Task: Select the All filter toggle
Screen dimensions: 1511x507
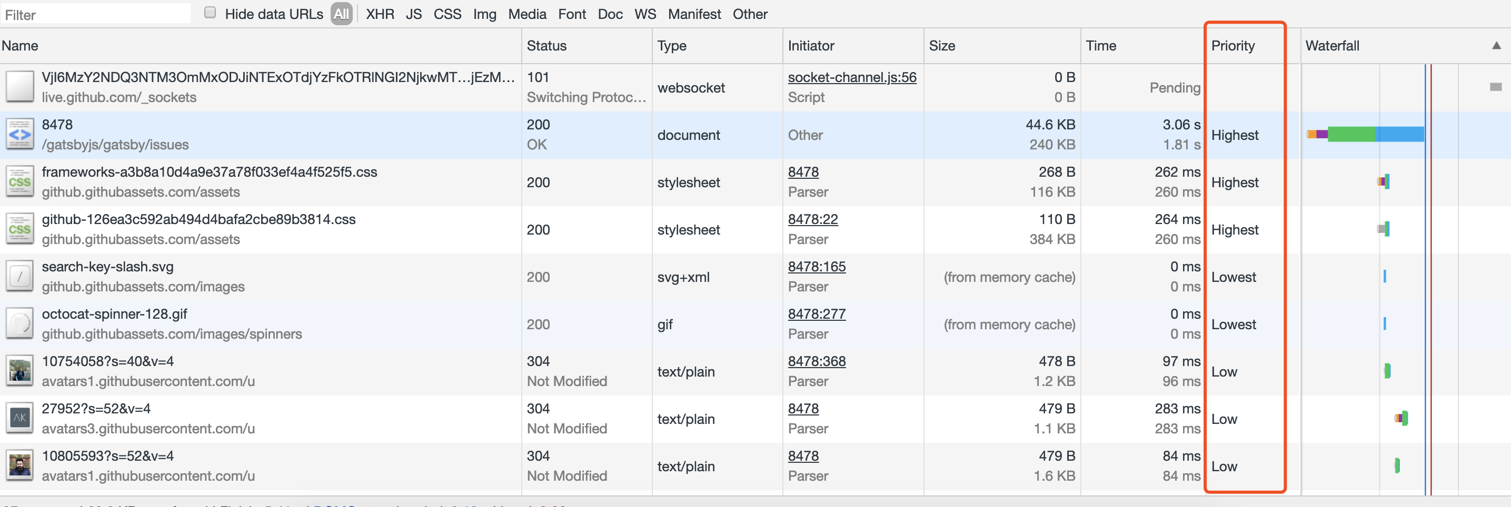Action: (341, 14)
